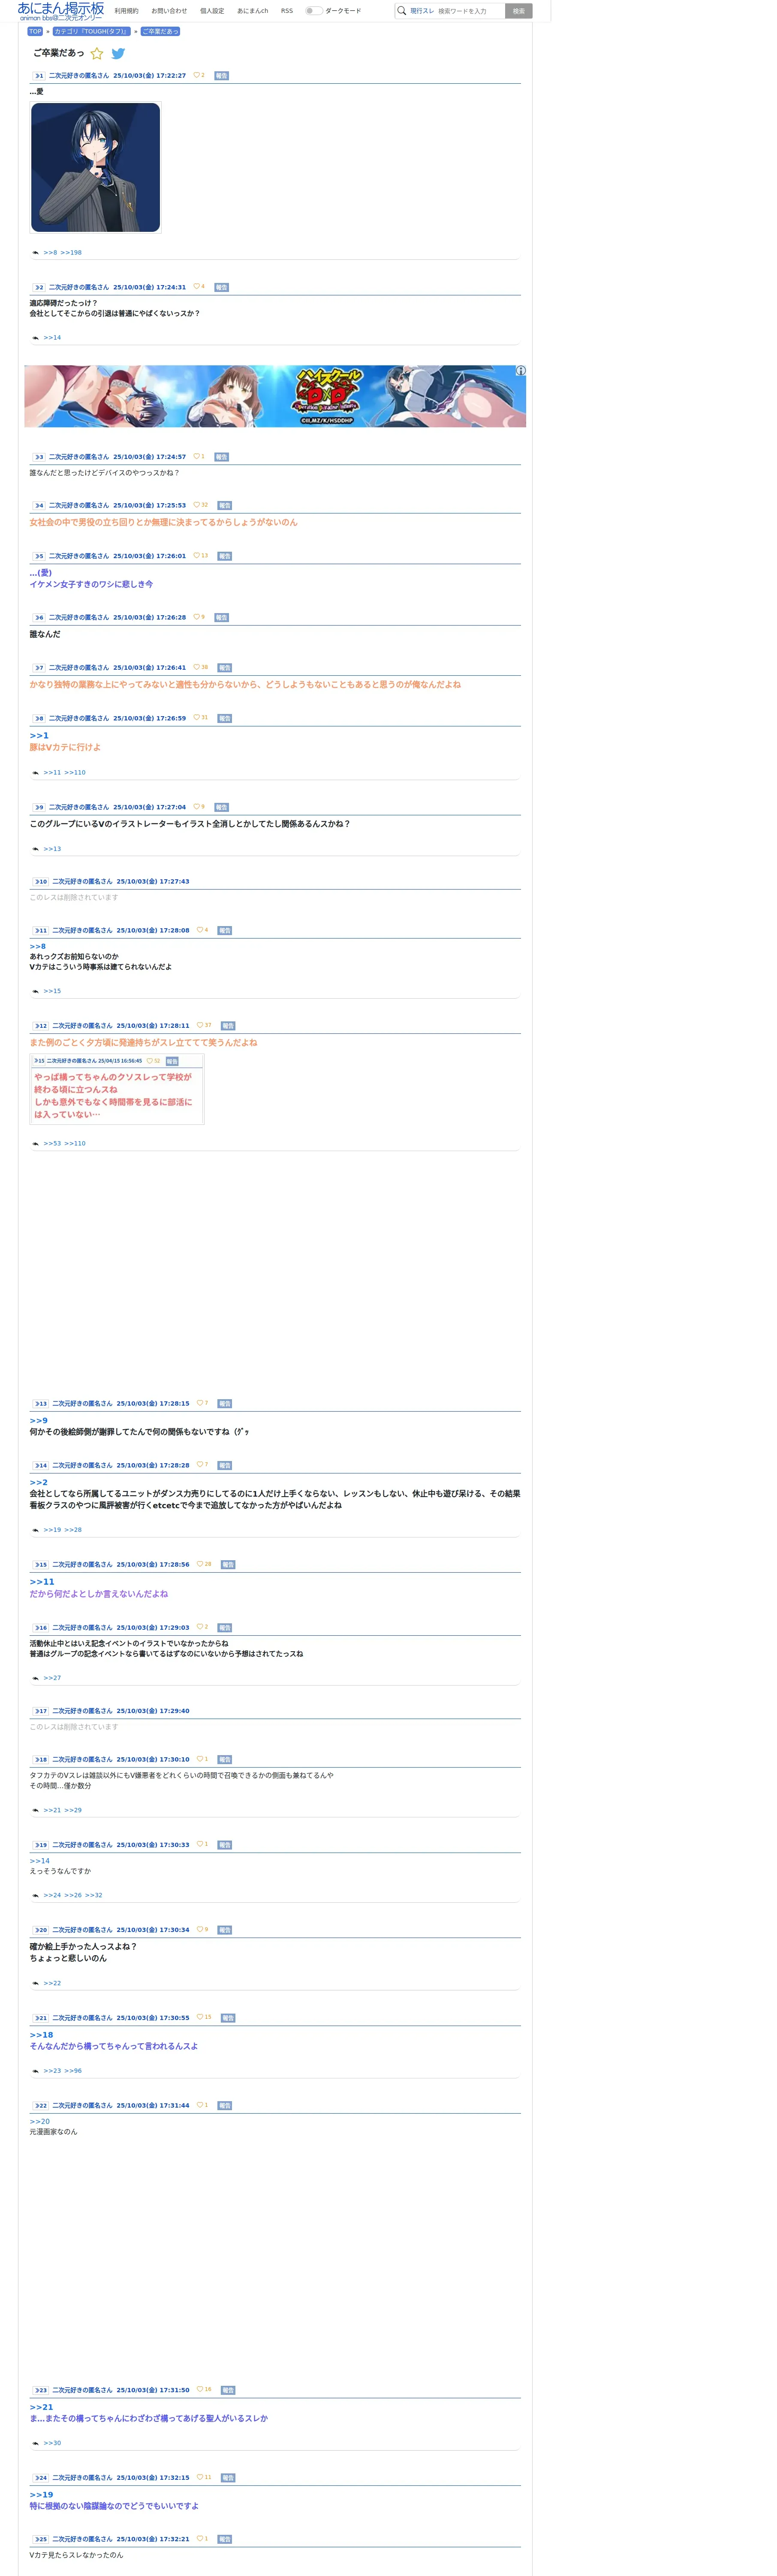Open the RSS feed link
Image resolution: width=777 pixels, height=2576 pixels.
[286, 11]
